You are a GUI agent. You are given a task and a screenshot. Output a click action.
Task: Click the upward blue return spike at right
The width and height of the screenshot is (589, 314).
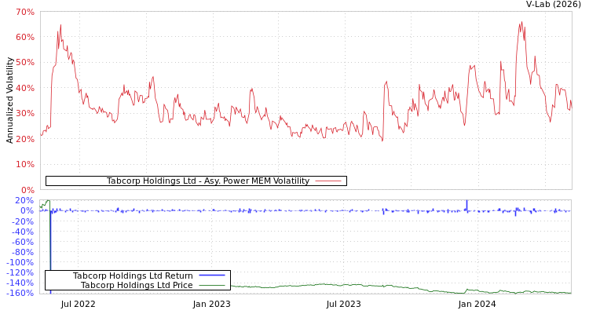tap(466, 204)
